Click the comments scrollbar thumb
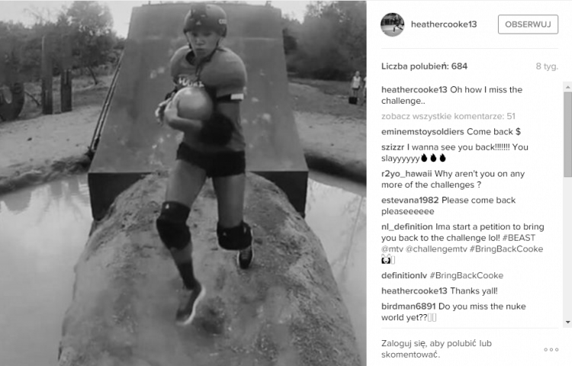This screenshot has width=572, height=366. point(567,136)
